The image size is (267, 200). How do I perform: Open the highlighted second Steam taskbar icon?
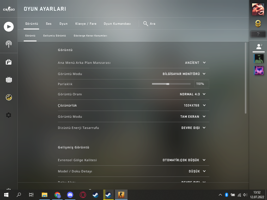(x=108, y=195)
